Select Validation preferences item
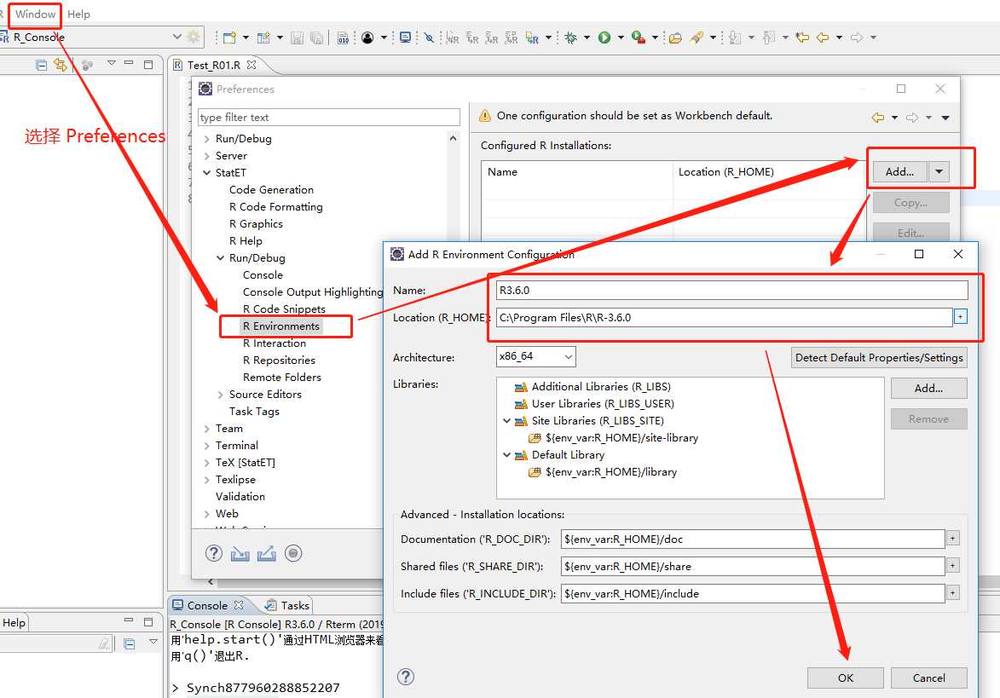The height and width of the screenshot is (698, 1000). click(x=240, y=497)
